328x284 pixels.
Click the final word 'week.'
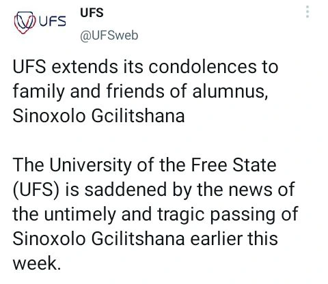click(x=37, y=264)
